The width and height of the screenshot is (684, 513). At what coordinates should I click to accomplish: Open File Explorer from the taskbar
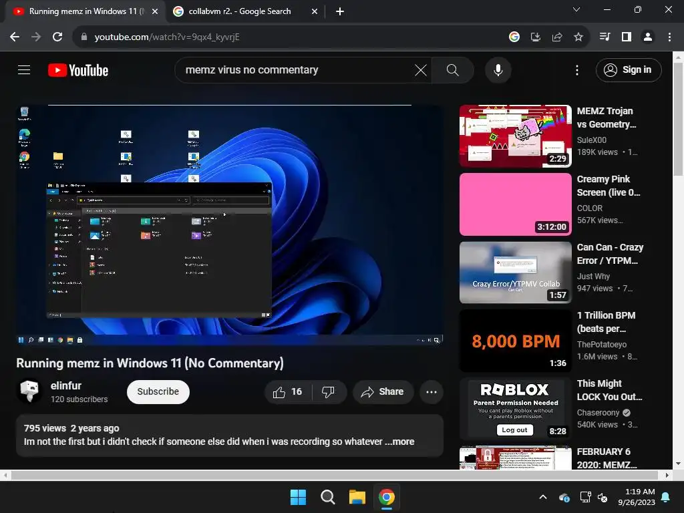357,497
